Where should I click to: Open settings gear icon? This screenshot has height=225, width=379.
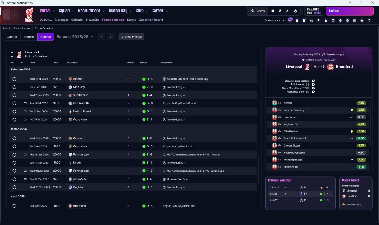(295, 11)
